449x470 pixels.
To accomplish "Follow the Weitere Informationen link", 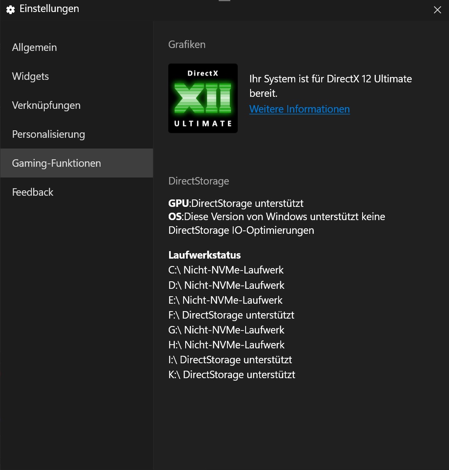I will [299, 109].
